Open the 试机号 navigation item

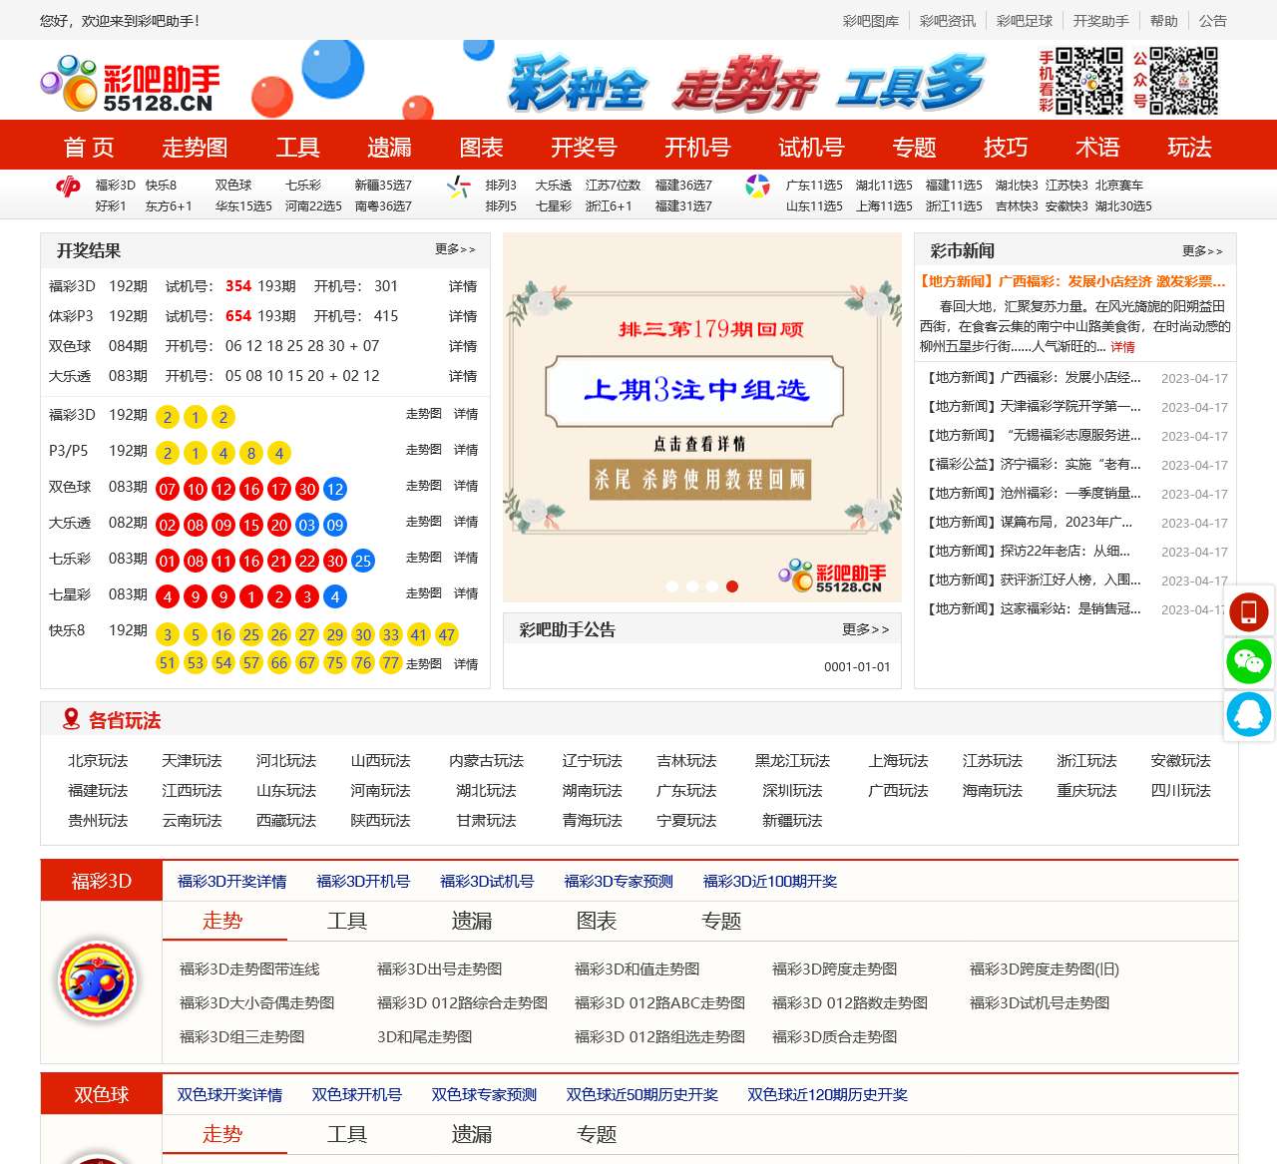[811, 148]
